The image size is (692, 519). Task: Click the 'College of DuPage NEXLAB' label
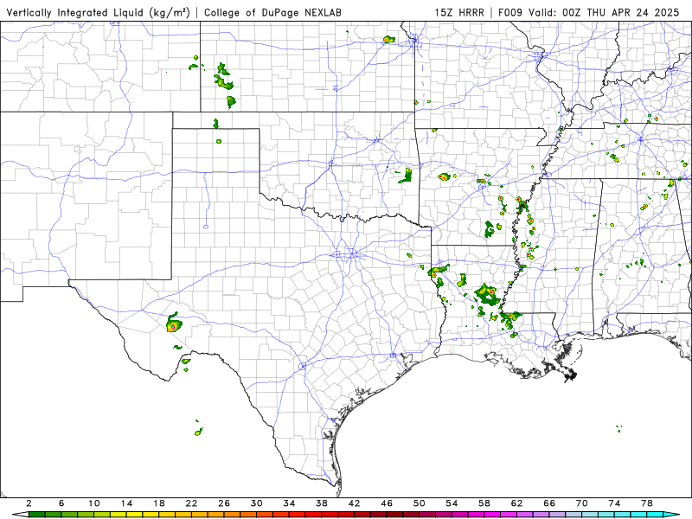click(x=272, y=13)
